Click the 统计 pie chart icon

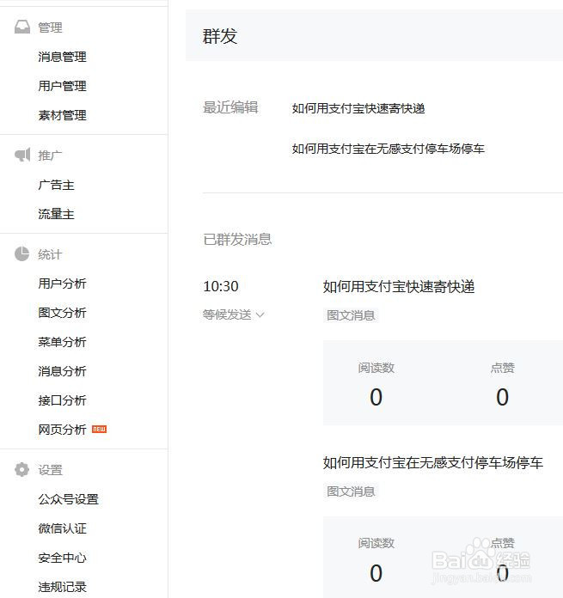coord(21,254)
